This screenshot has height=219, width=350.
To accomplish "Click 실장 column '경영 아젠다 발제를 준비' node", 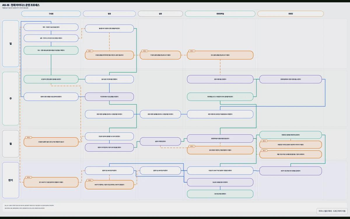I will click(160, 114).
